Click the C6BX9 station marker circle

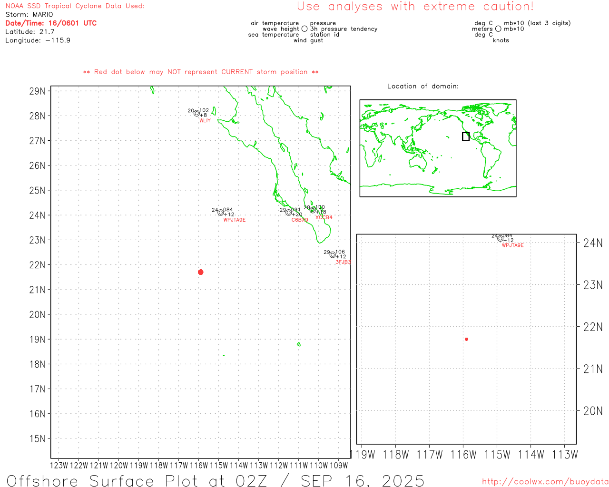[288, 213]
